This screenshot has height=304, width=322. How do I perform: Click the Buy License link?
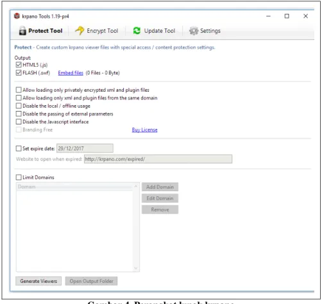(144, 130)
